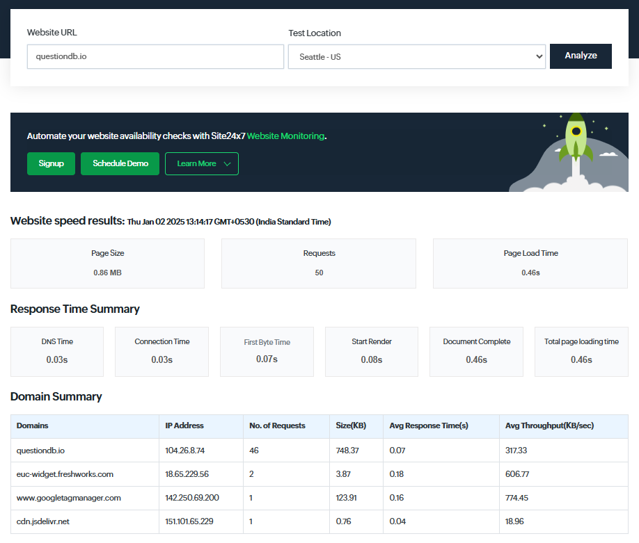Screen dimensions: 639x543
Task: Click the Avg Response Time(s) column header
Action: click(441, 426)
